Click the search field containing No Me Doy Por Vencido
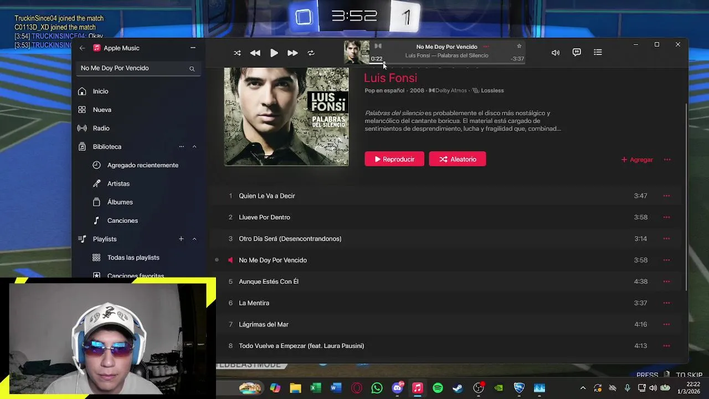Viewport: 709px width, 399px height. 138,68
